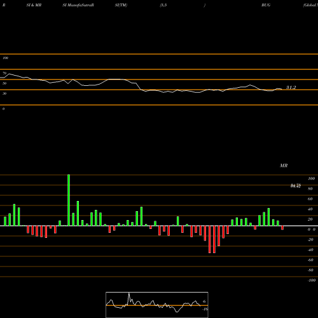Click the 60 label on the MR axis
318x318 pixels.
310,199
